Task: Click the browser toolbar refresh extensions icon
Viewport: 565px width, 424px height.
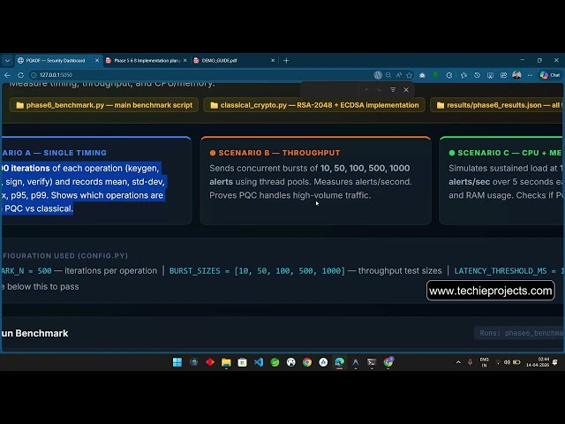Action: [x=449, y=75]
